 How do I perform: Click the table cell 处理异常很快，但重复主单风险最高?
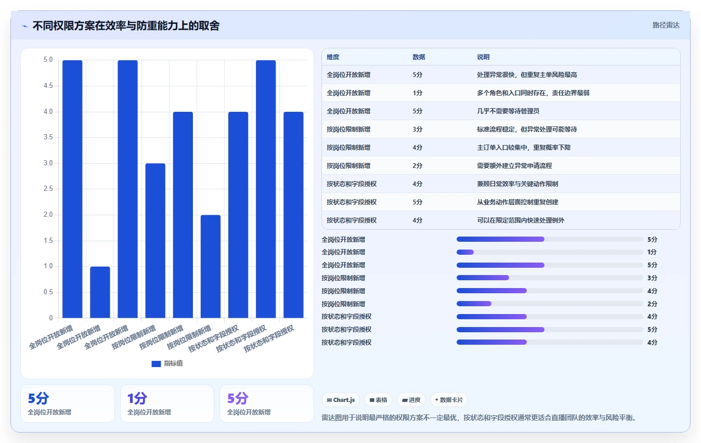(x=527, y=75)
